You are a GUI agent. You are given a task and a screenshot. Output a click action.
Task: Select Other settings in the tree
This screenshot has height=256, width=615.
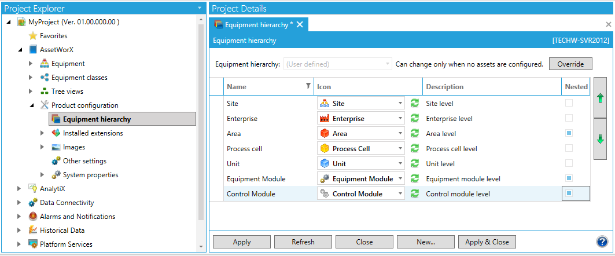tap(84, 161)
